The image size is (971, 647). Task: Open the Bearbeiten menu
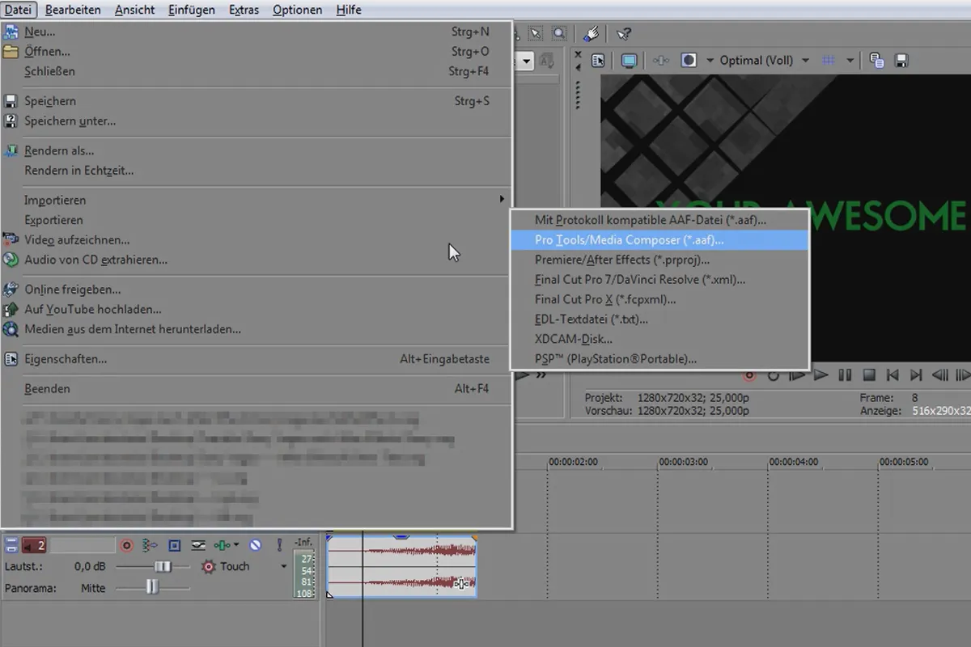click(73, 10)
